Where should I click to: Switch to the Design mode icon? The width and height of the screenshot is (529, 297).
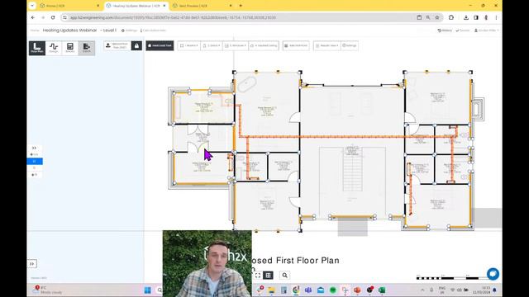pos(54,48)
